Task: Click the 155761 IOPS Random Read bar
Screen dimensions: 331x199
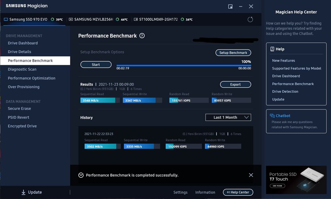Action: 189,100
